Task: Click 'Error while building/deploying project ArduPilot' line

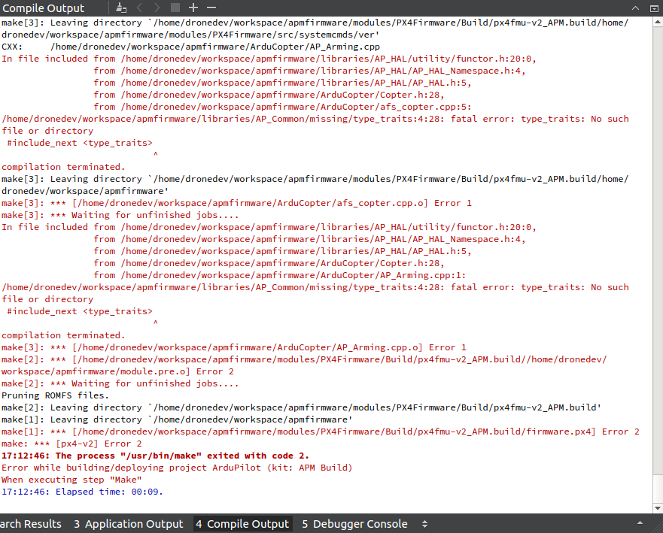Action: [177, 468]
